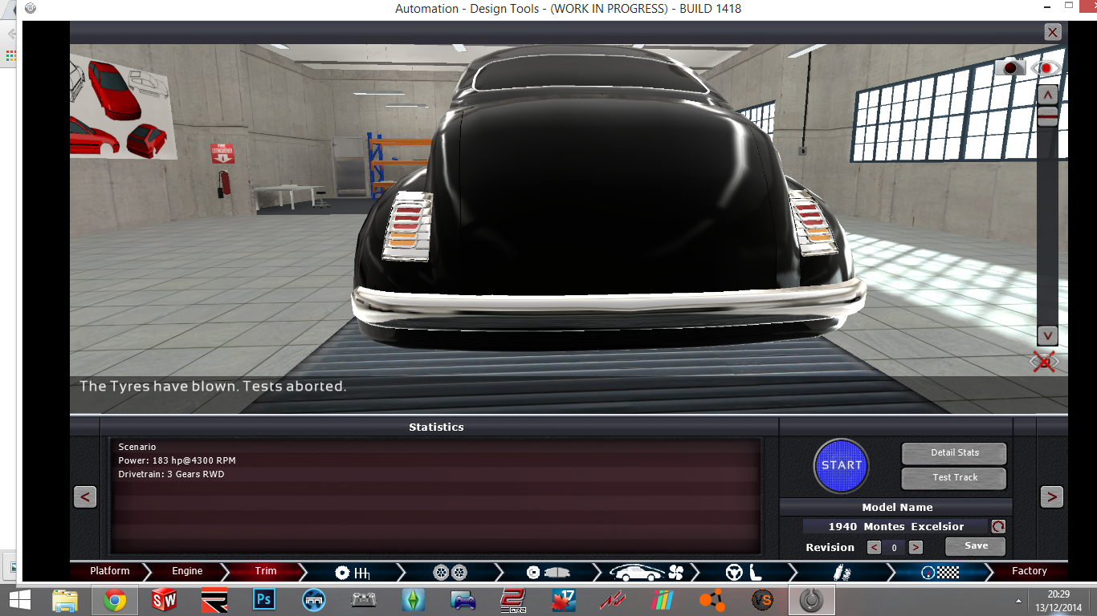Image resolution: width=1097 pixels, height=616 pixels.
Task: Open the interior steering and seat tab icon
Action: point(743,572)
